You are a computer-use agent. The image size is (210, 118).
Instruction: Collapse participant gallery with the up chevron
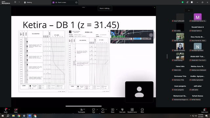[x=189, y=10]
